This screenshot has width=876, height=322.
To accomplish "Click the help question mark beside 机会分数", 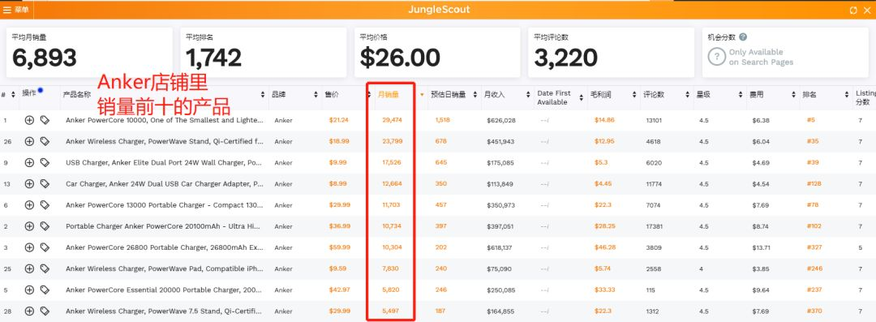I will 743,36.
